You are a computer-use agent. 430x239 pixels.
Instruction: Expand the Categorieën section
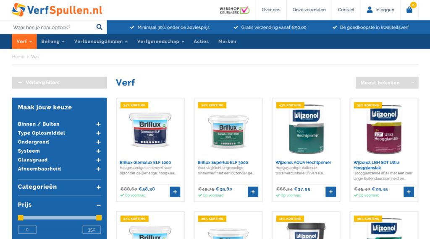[x=98, y=187]
